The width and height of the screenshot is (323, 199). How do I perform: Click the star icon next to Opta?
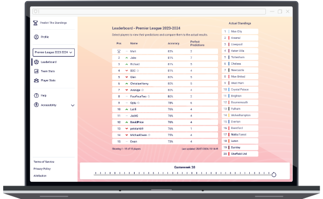point(138,103)
